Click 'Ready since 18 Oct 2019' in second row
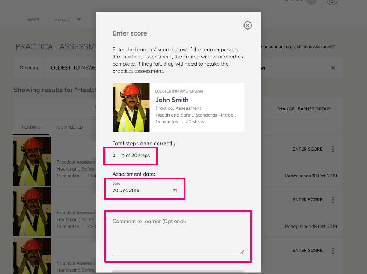Viewport: 367px width, 274px height. (x=311, y=227)
